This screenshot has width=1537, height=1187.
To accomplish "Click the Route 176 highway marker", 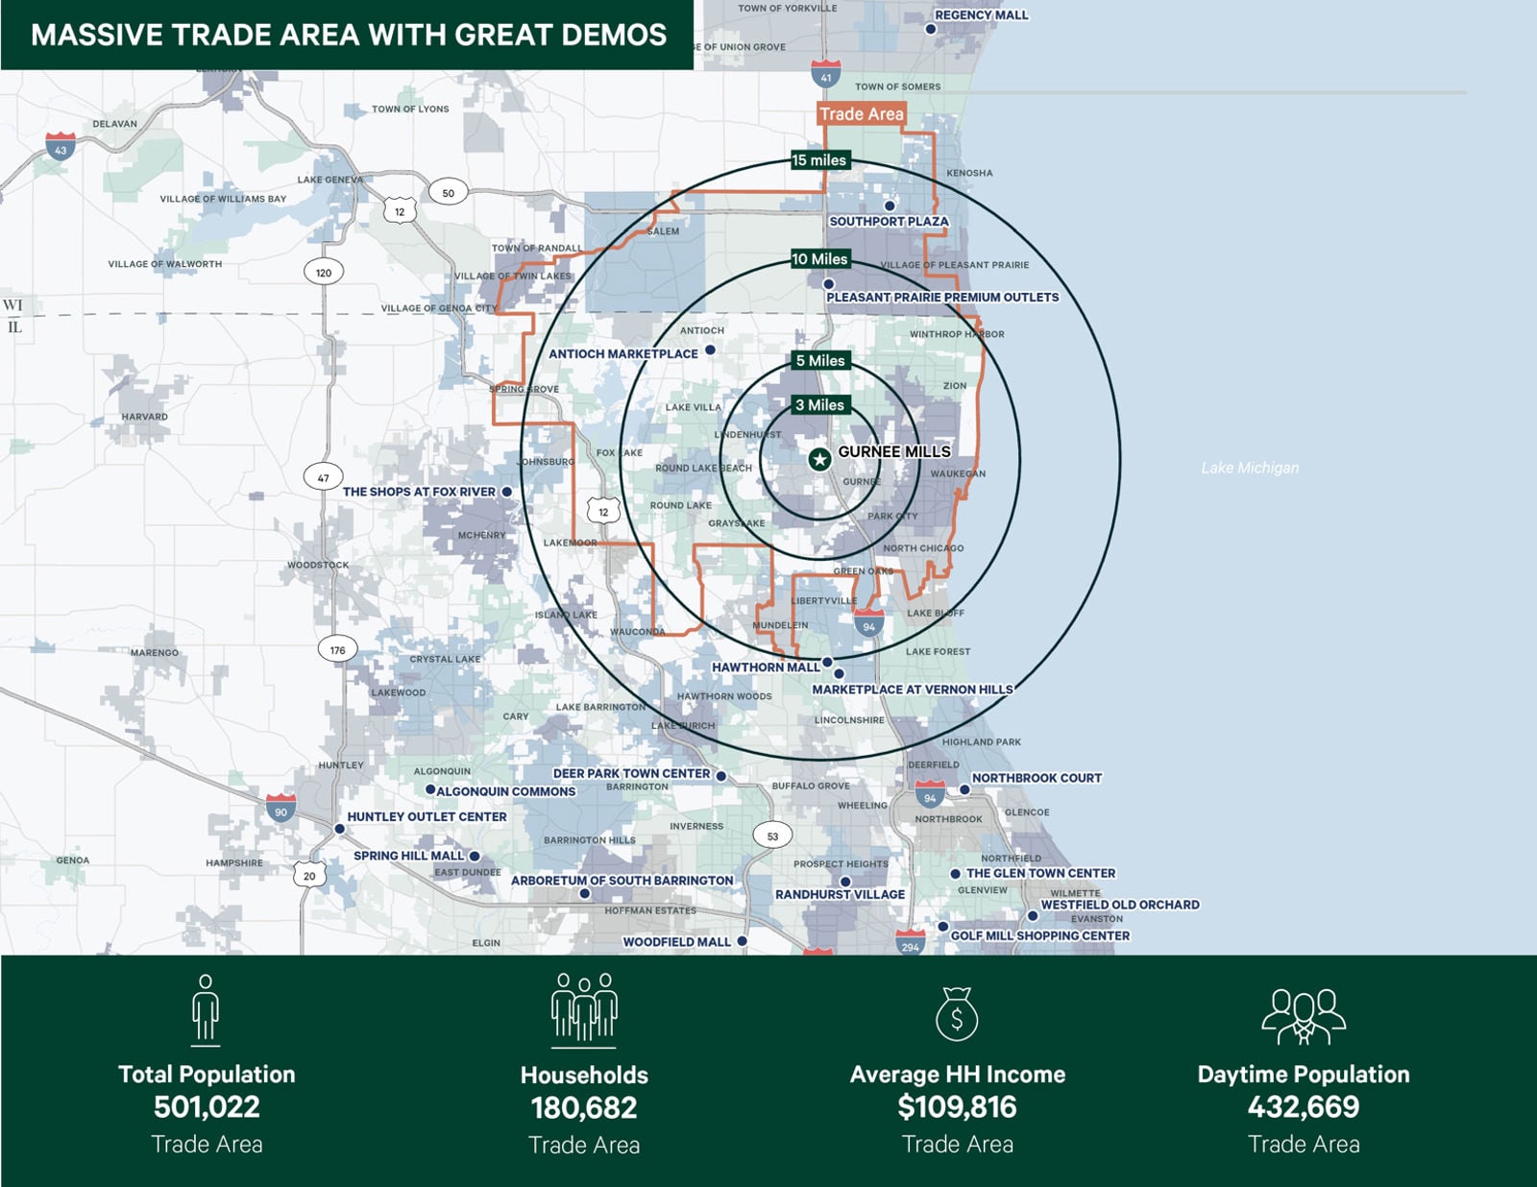I will pos(337,650).
